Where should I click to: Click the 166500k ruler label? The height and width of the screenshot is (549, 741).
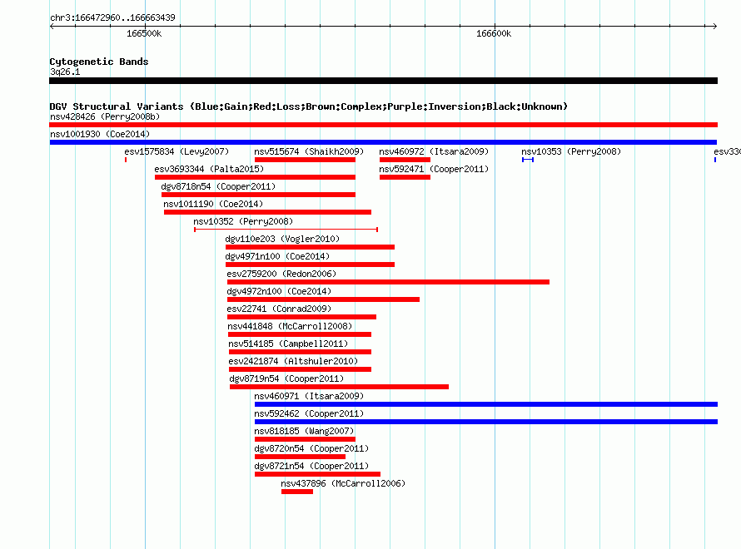[144, 33]
